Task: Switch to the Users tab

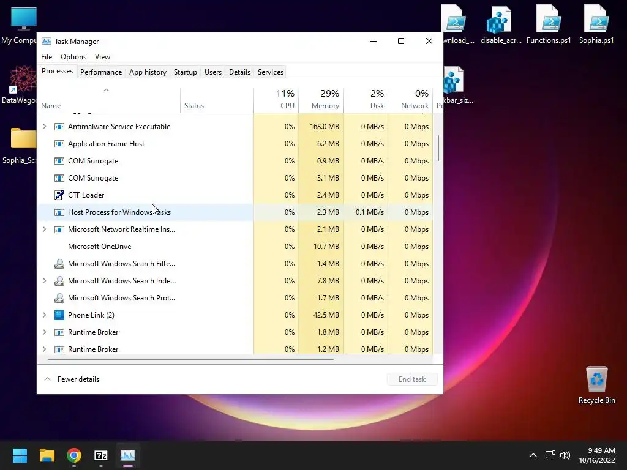Action: (212, 72)
